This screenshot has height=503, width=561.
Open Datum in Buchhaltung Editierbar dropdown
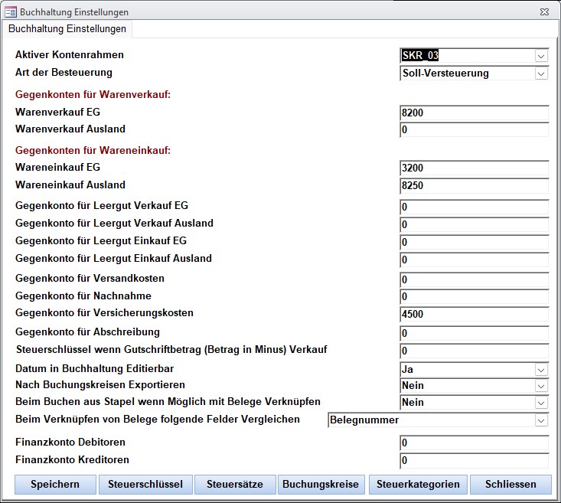[541, 370]
